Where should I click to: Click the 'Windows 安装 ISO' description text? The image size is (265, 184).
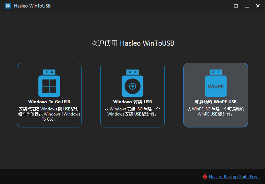point(132,111)
